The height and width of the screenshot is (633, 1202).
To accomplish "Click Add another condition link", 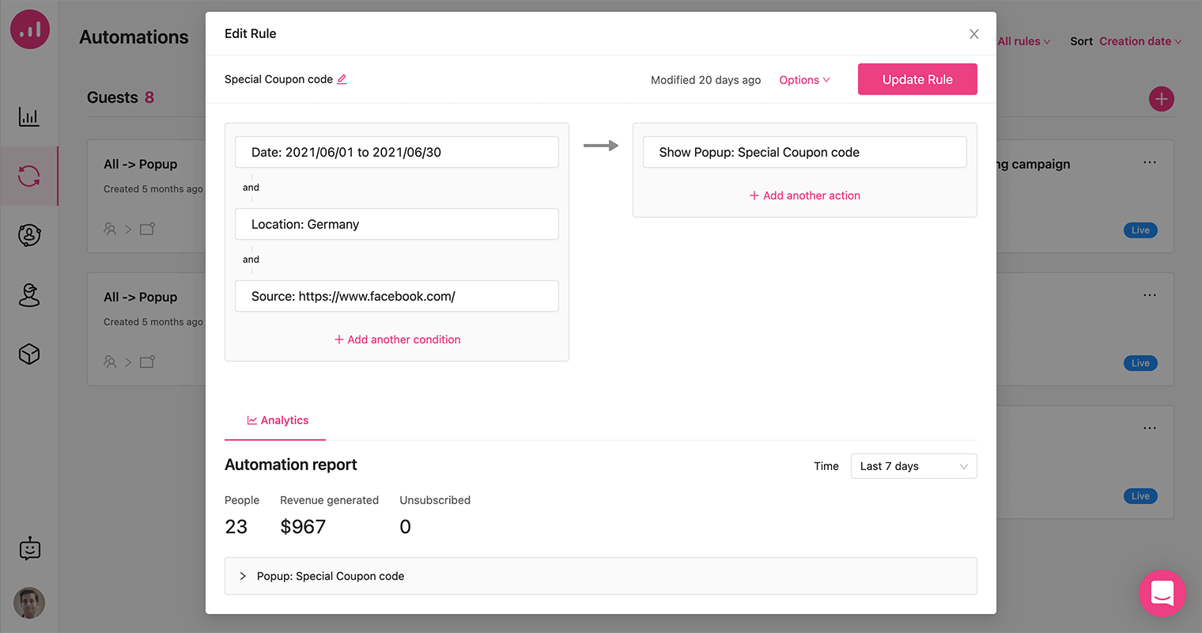I will (x=397, y=339).
